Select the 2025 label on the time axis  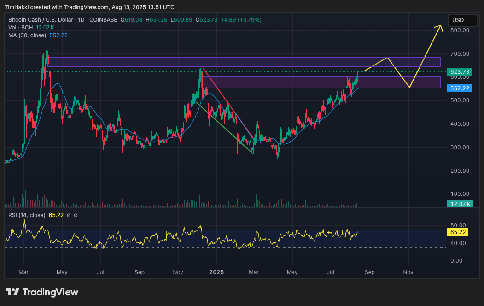216,272
